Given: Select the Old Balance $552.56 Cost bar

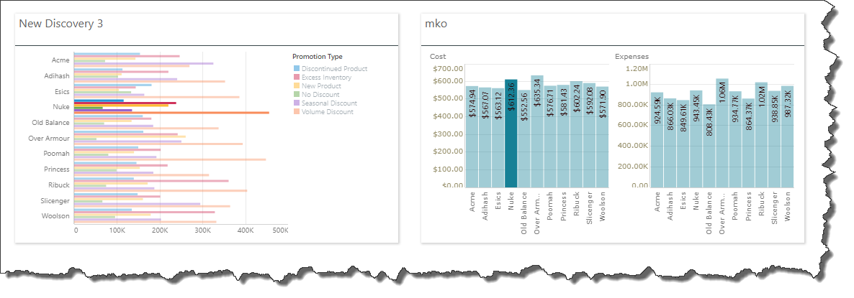Looking at the screenshot, I should pos(524,139).
